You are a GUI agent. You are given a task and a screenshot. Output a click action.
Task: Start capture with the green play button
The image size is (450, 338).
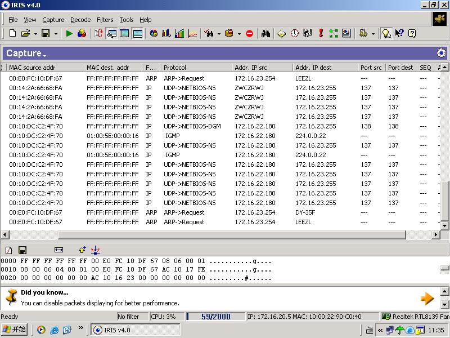click(x=69, y=34)
